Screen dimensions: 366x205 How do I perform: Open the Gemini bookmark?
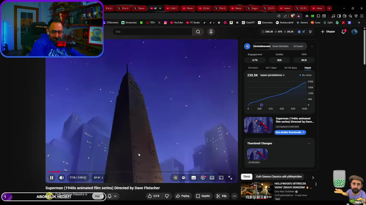pos(302,22)
